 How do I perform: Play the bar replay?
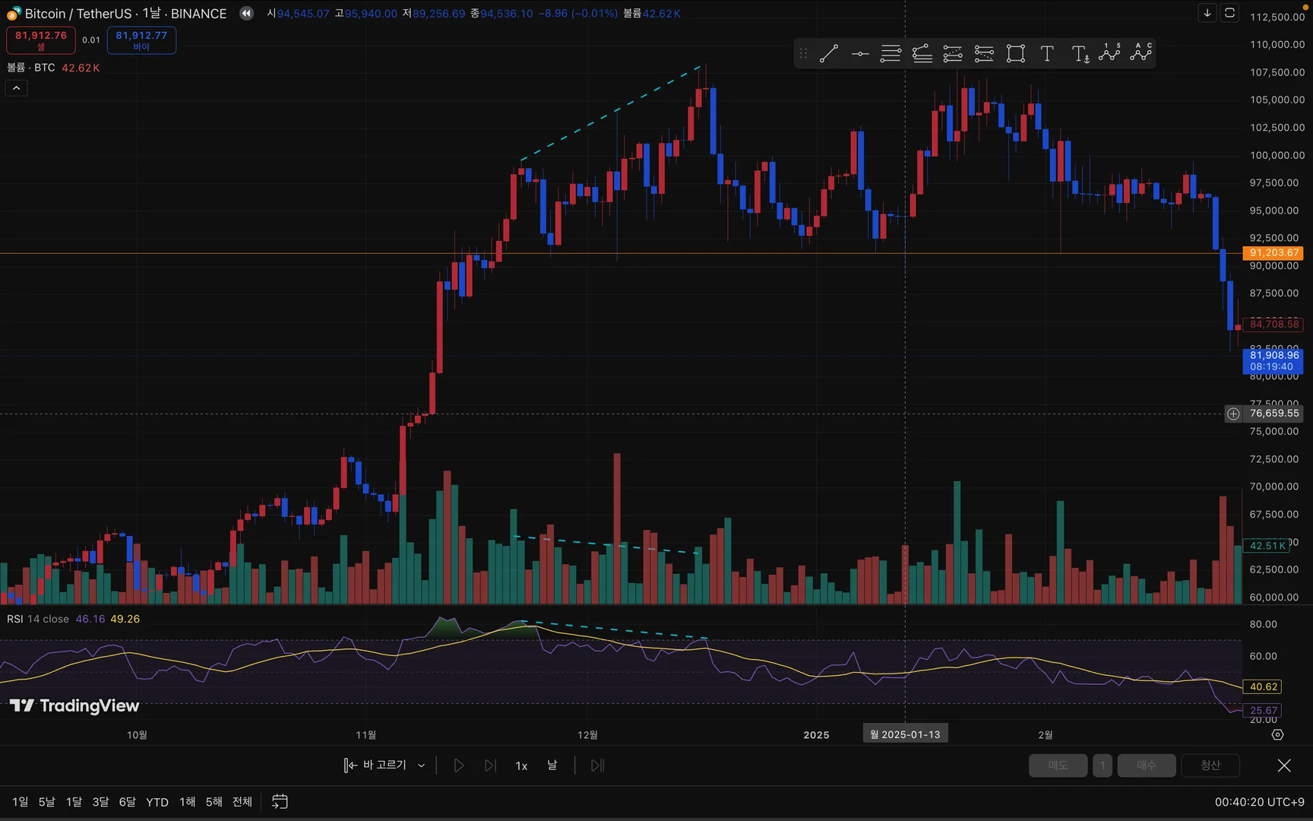459,766
